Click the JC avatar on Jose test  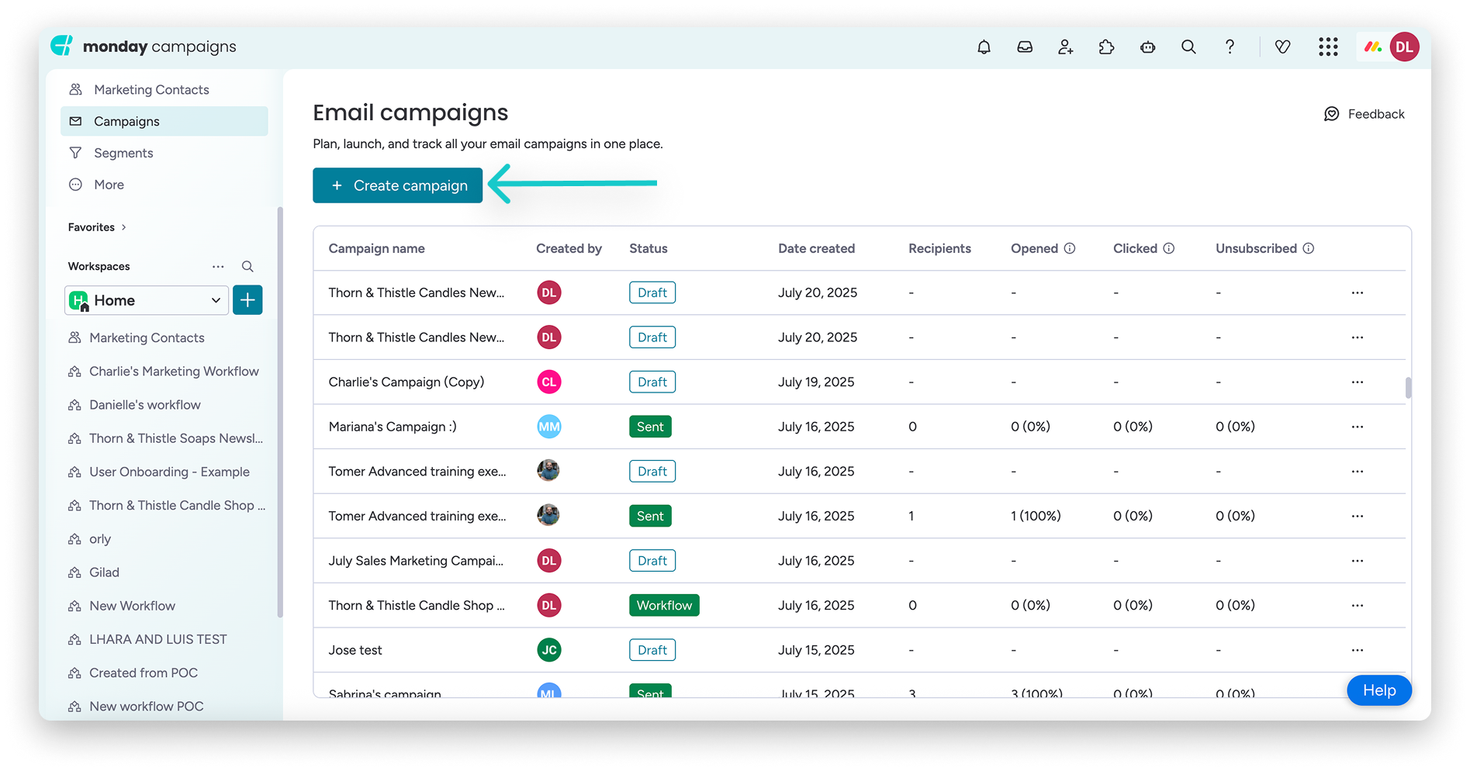point(549,650)
